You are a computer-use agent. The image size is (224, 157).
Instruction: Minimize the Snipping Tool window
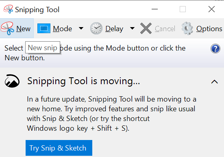154,9
